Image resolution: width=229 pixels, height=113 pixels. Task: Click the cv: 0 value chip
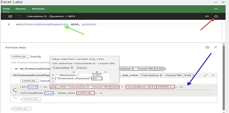click(x=33, y=87)
